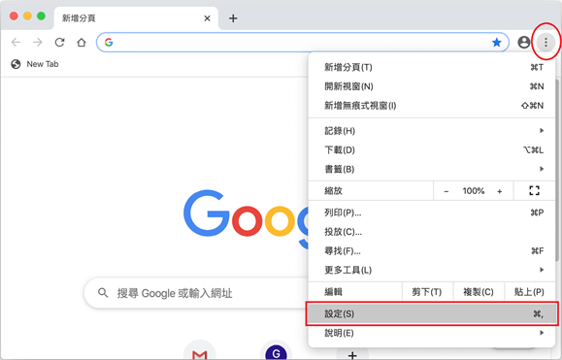Go to the home page icon

click(x=82, y=43)
